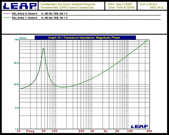
Task: Click the 'Freq' label on the horizontal axis
Action: 30,131
